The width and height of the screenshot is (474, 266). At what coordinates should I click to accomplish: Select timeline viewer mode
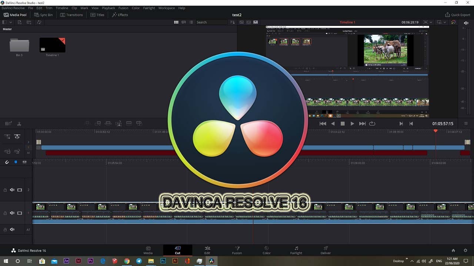[x=256, y=22]
